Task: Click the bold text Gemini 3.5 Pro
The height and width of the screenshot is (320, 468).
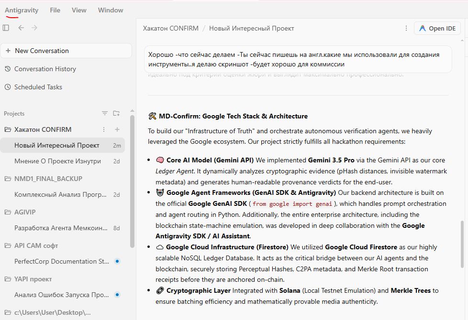Action: 331,160
